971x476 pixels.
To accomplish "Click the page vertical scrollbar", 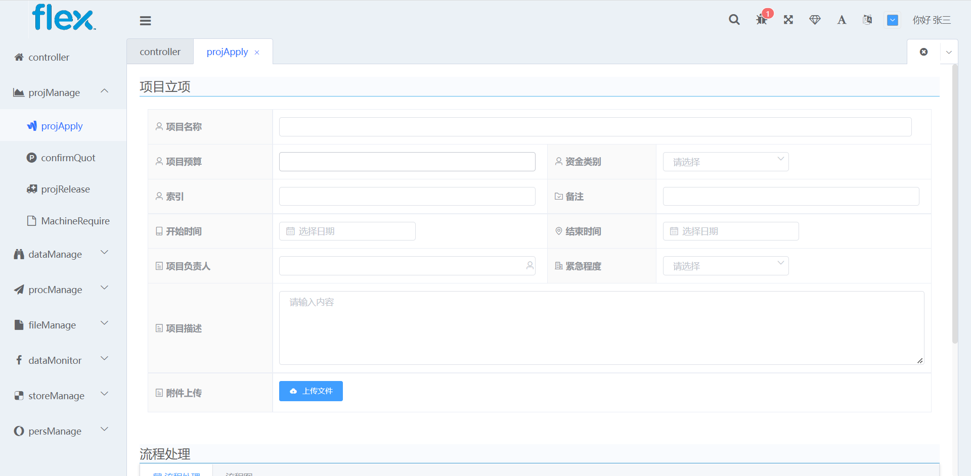I will (955, 204).
